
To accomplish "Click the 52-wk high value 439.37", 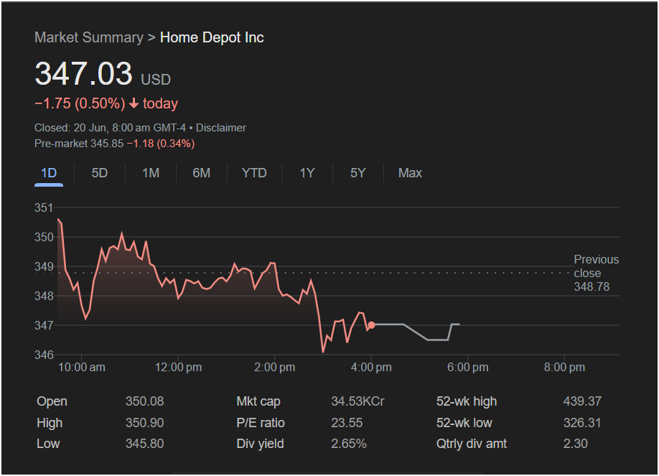I will pos(582,401).
